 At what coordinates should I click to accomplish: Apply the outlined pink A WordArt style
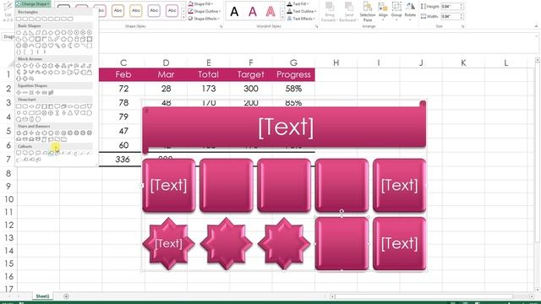(x=270, y=12)
